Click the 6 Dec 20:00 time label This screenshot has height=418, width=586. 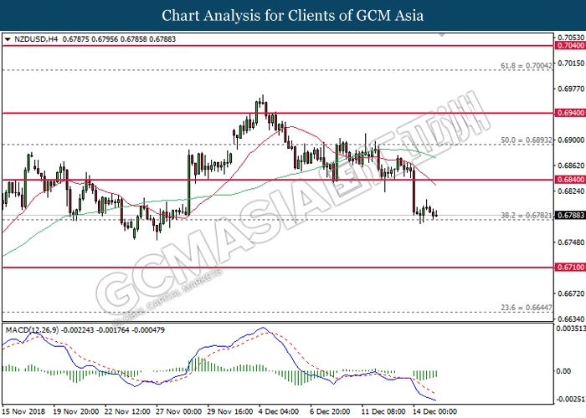point(330,411)
